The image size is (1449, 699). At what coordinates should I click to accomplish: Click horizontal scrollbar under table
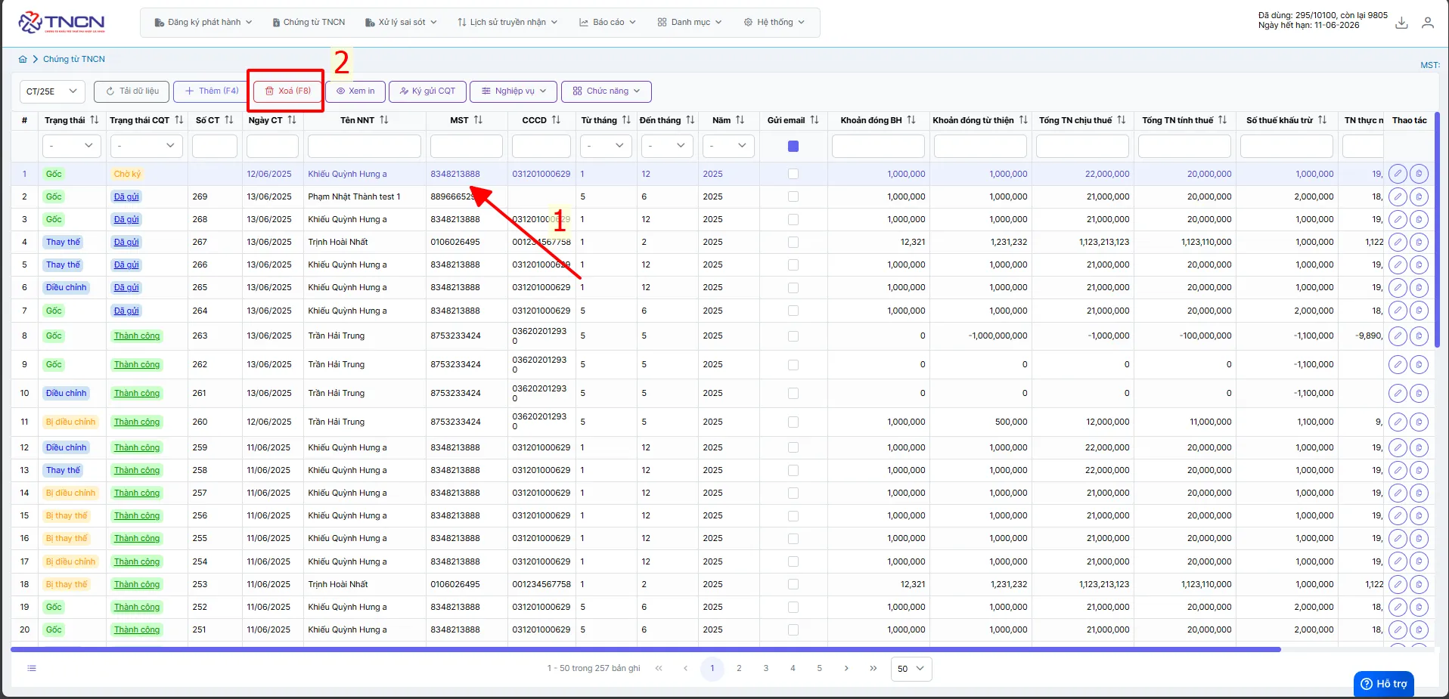click(x=645, y=649)
